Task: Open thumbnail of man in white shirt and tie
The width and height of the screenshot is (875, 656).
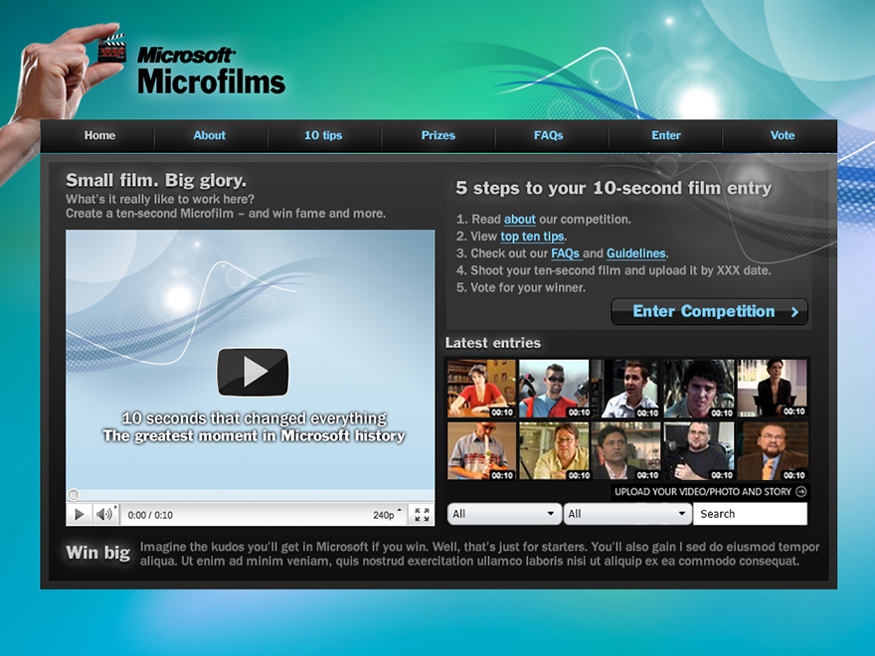Action: [x=625, y=389]
